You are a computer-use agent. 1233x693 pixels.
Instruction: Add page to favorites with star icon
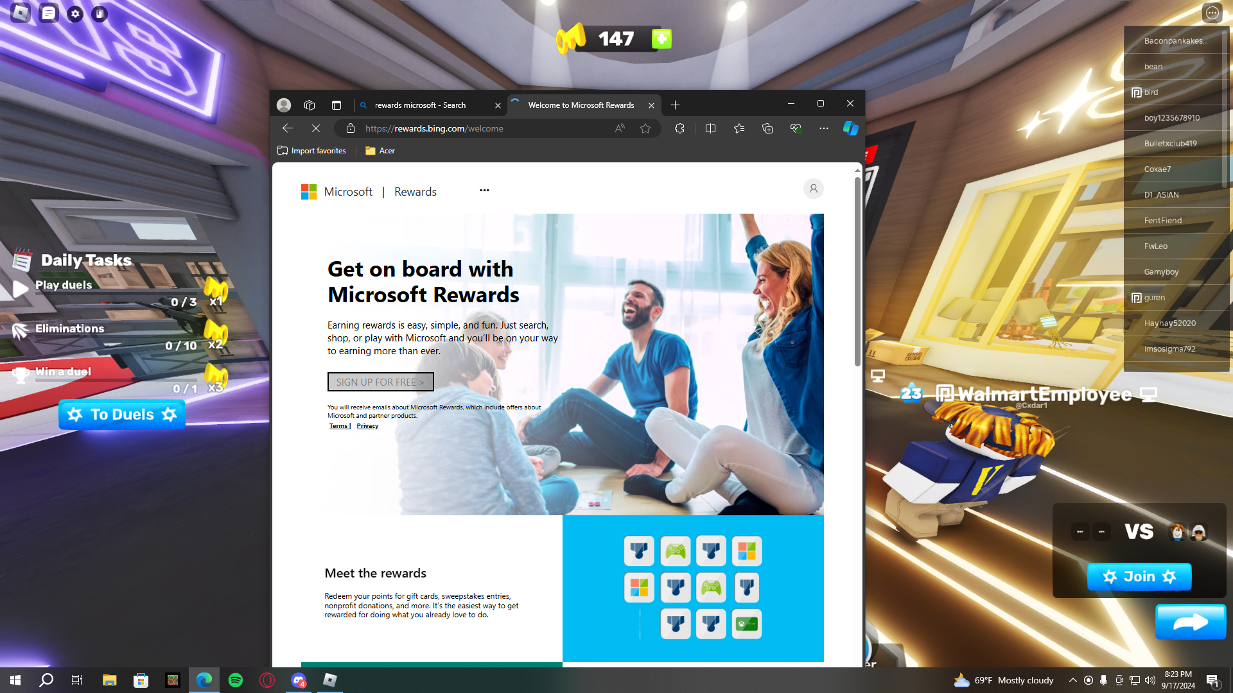click(x=645, y=128)
